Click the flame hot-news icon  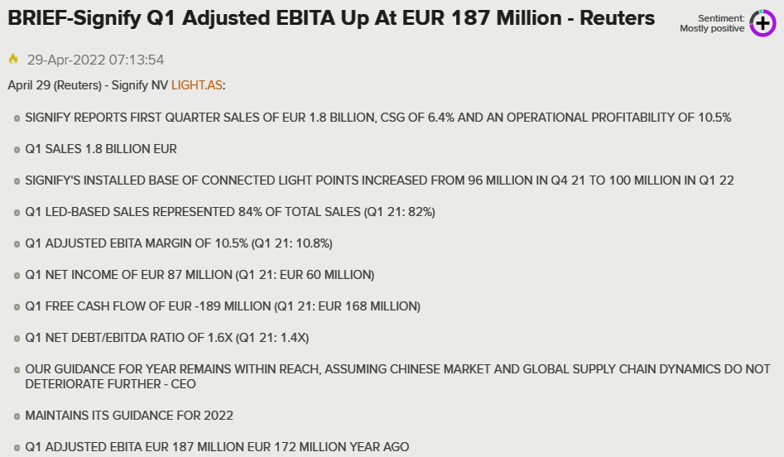pos(13,59)
